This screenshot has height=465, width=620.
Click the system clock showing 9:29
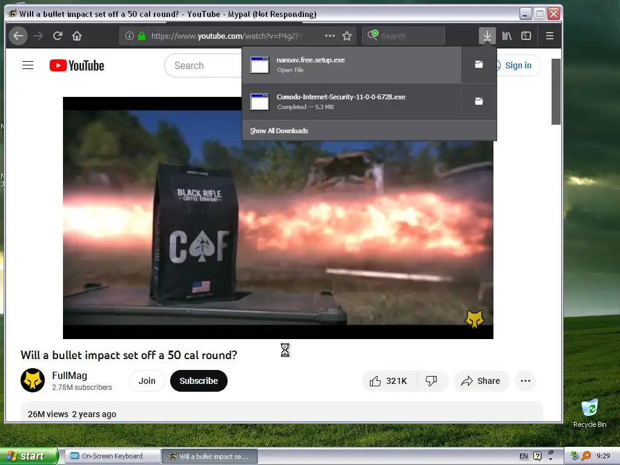coord(603,456)
